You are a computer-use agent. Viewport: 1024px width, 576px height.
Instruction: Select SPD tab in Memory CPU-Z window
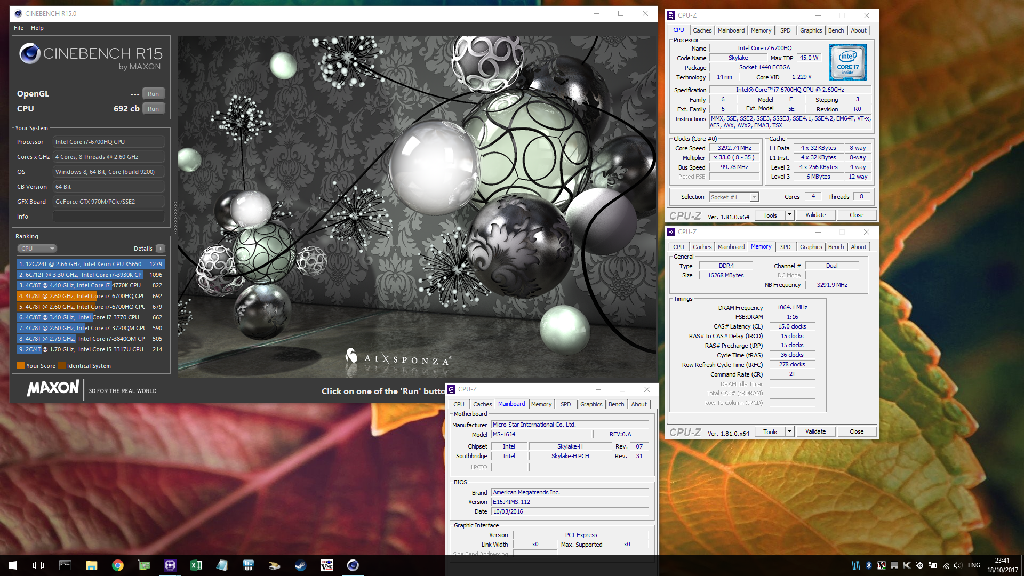785,247
